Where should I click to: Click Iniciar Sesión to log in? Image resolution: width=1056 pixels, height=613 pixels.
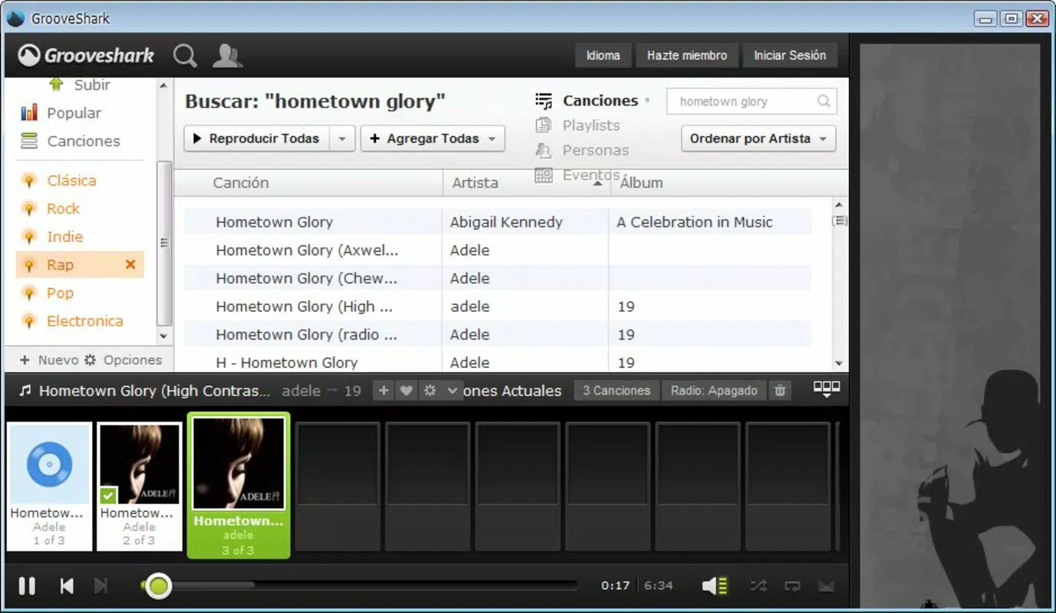(790, 55)
